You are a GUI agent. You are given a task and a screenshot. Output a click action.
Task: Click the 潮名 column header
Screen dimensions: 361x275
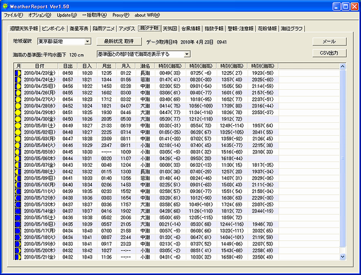(x=145, y=66)
